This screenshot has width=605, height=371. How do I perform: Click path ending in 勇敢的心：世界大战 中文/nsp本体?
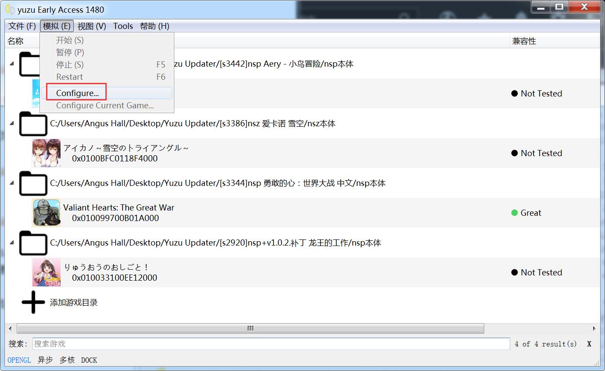pyautogui.click(x=218, y=183)
